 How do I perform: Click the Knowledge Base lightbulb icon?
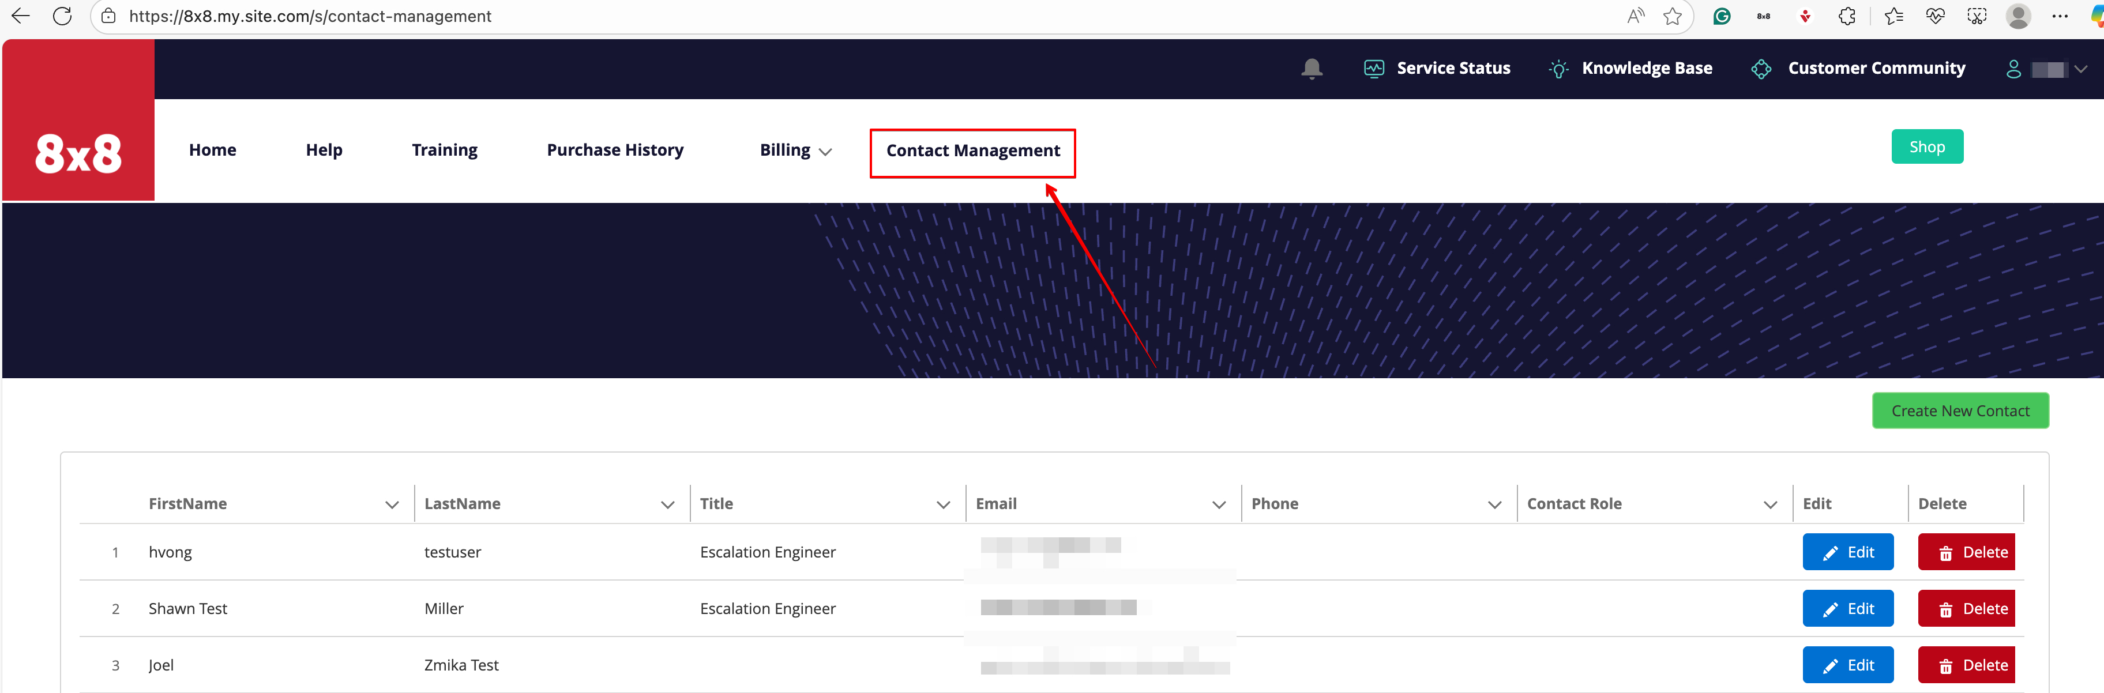pos(1558,69)
